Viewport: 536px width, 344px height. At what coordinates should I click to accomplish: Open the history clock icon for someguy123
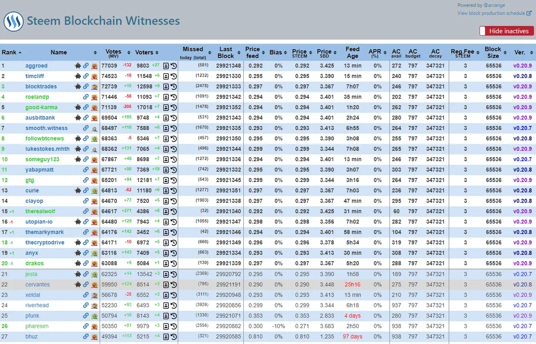[x=173, y=159]
